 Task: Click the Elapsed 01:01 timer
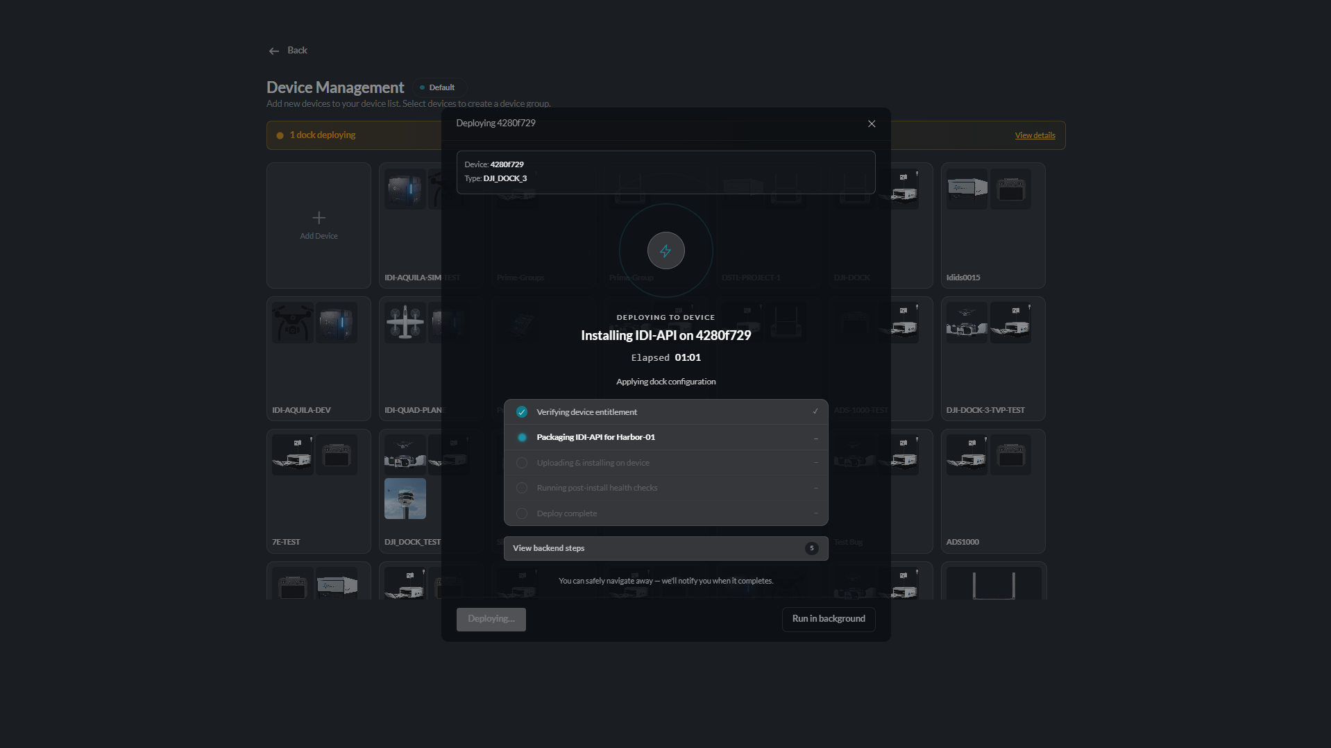(x=665, y=357)
